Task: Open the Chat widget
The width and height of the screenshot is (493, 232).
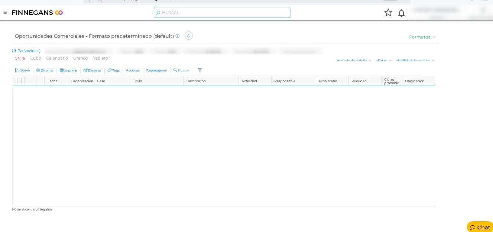Action: pos(480,227)
